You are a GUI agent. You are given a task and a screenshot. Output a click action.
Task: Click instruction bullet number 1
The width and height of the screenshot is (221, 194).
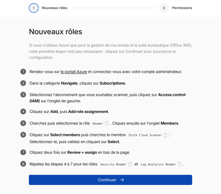[23, 72]
